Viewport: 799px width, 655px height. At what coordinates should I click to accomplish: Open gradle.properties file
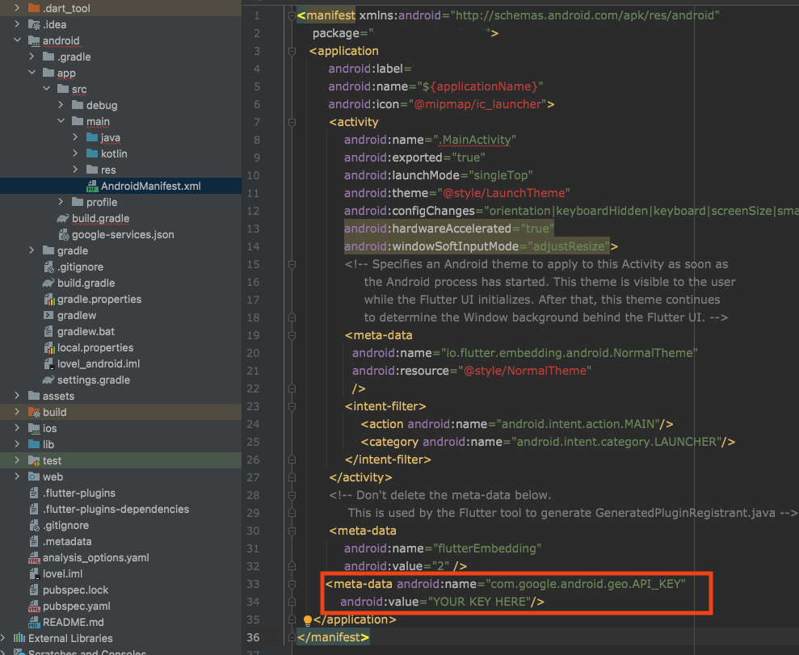click(99, 299)
